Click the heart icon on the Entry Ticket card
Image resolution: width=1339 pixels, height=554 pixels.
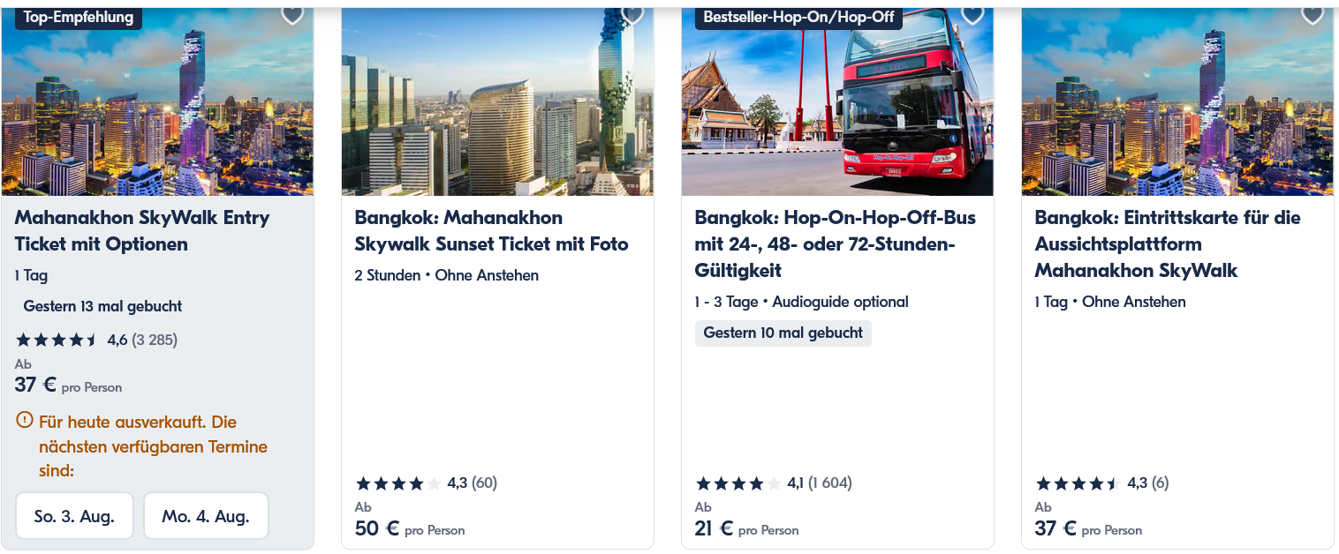(292, 15)
